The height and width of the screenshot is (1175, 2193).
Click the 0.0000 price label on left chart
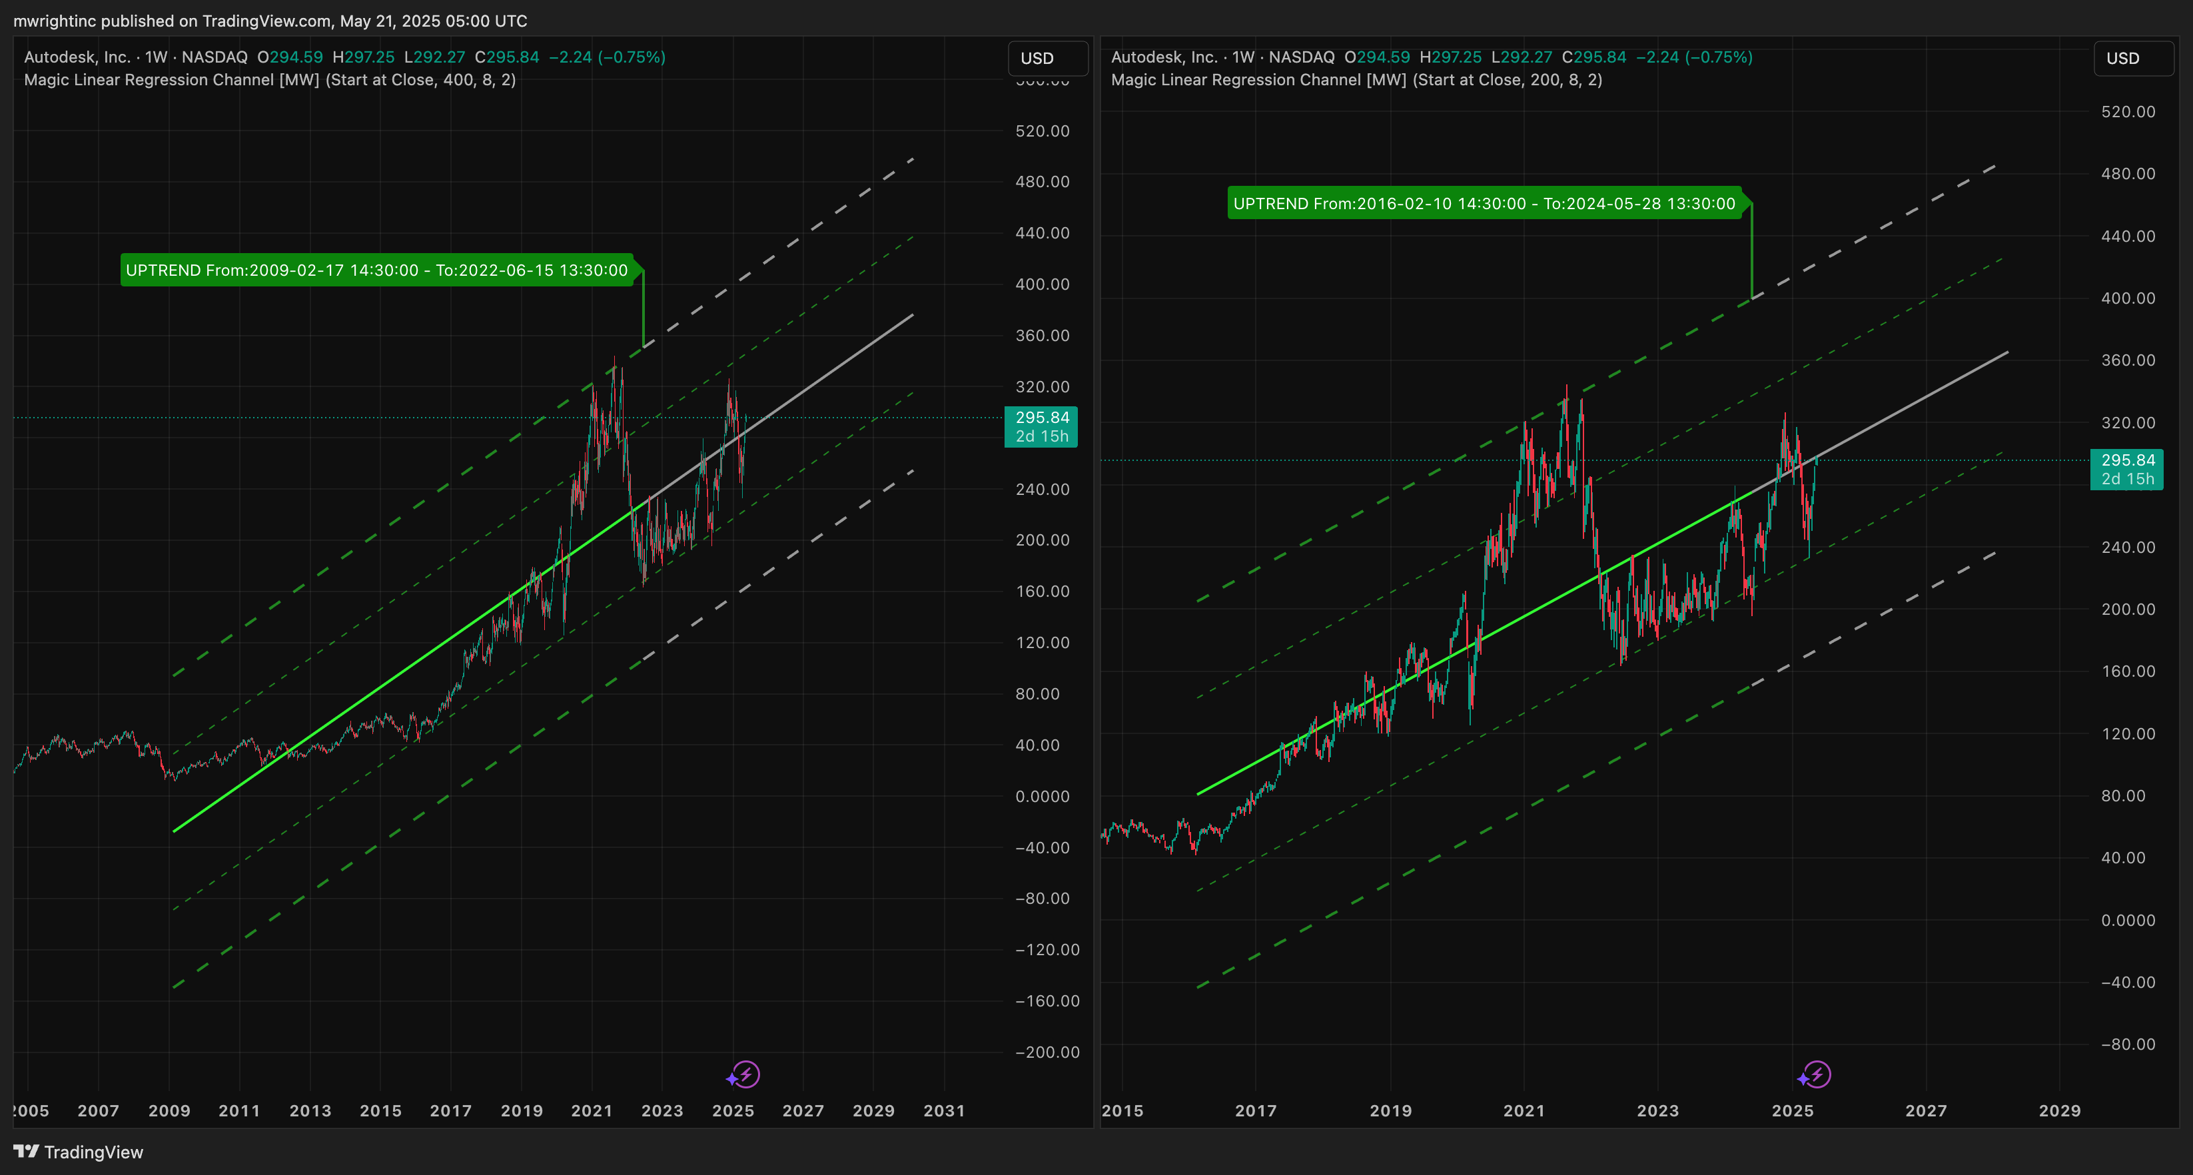1042,796
